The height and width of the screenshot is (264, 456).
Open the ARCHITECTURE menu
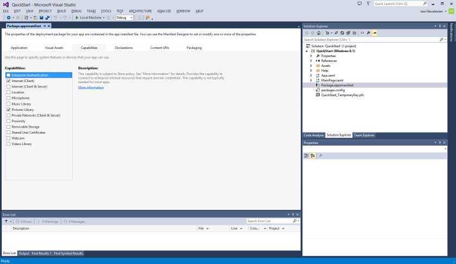coord(140,11)
